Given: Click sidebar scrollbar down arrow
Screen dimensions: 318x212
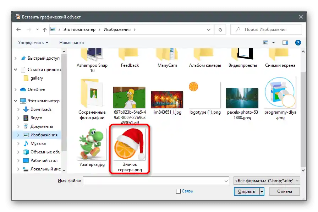Looking at the screenshot, I should 64,170.
